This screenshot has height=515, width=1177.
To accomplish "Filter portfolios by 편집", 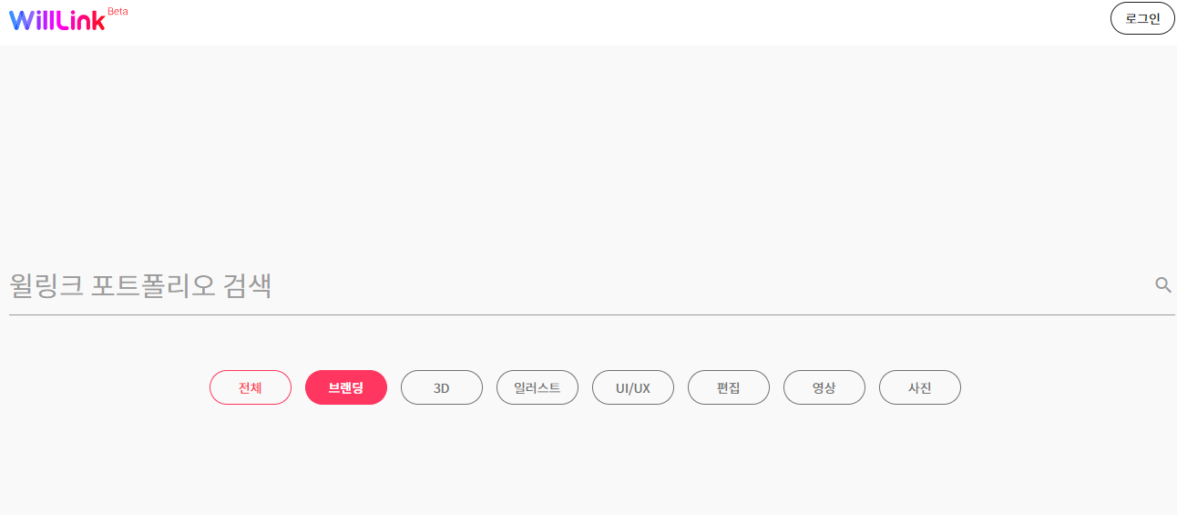I will point(729,387).
